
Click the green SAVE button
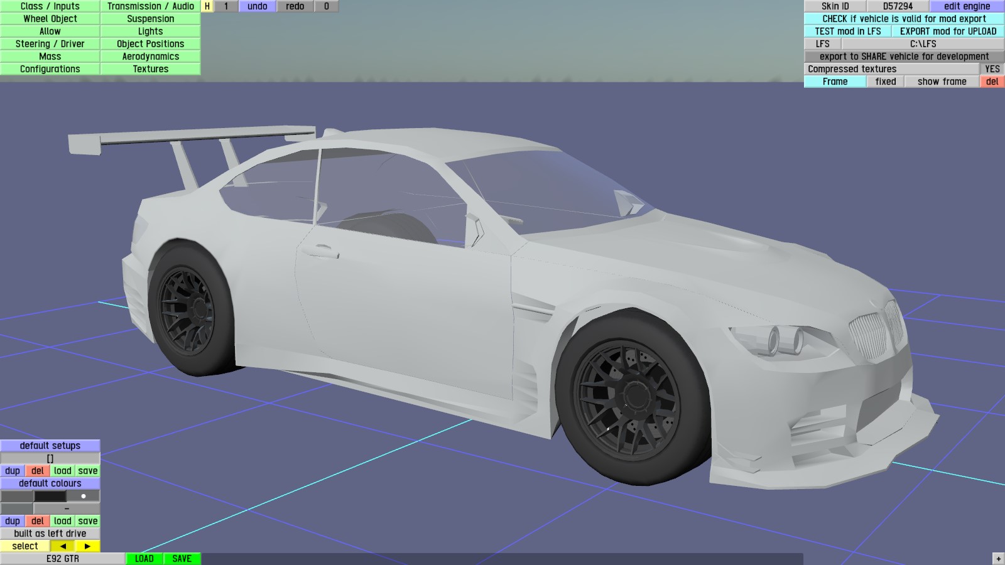tap(182, 559)
